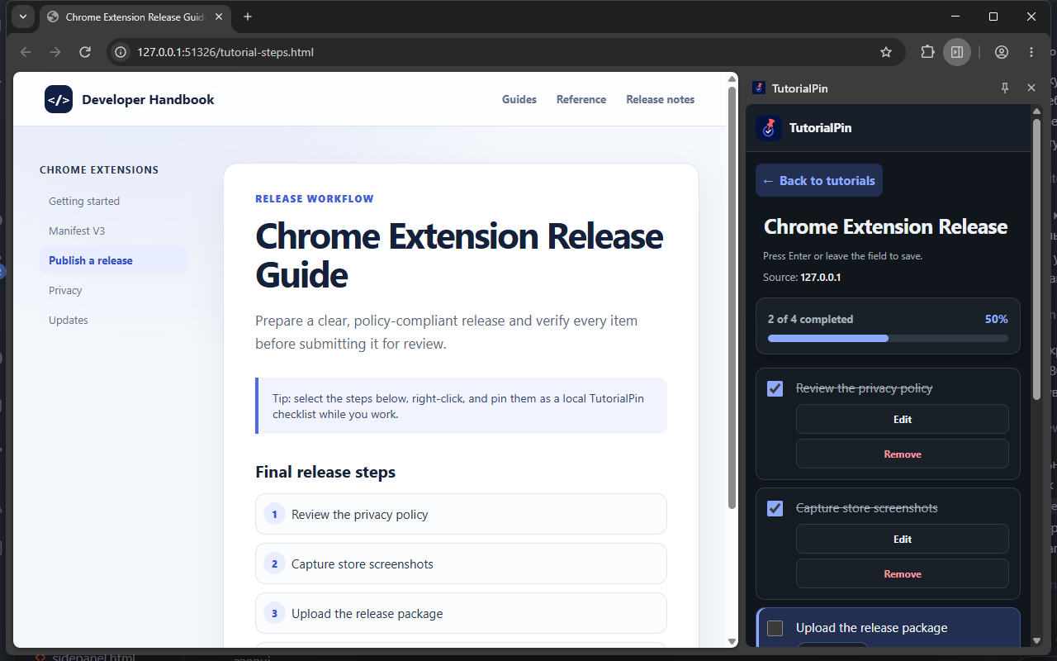Viewport: 1057px width, 661px height.
Task: Click step 3 Upload the release package on page
Action: tap(461, 613)
